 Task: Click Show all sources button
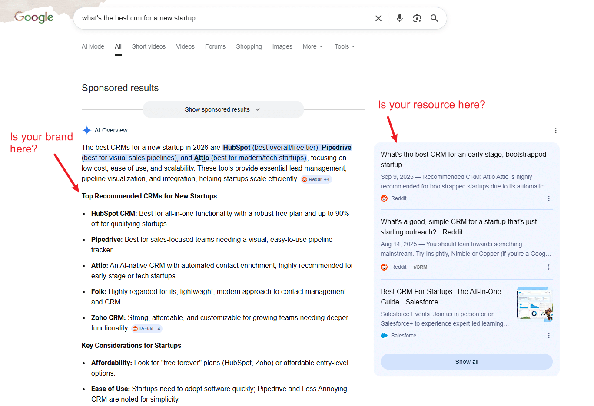click(x=467, y=362)
